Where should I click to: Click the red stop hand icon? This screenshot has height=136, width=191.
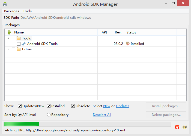[177, 127]
